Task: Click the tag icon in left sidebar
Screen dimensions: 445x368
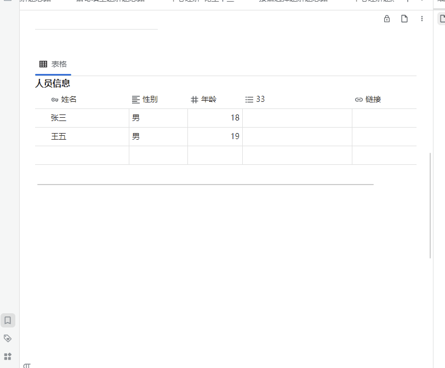Action: pos(8,338)
